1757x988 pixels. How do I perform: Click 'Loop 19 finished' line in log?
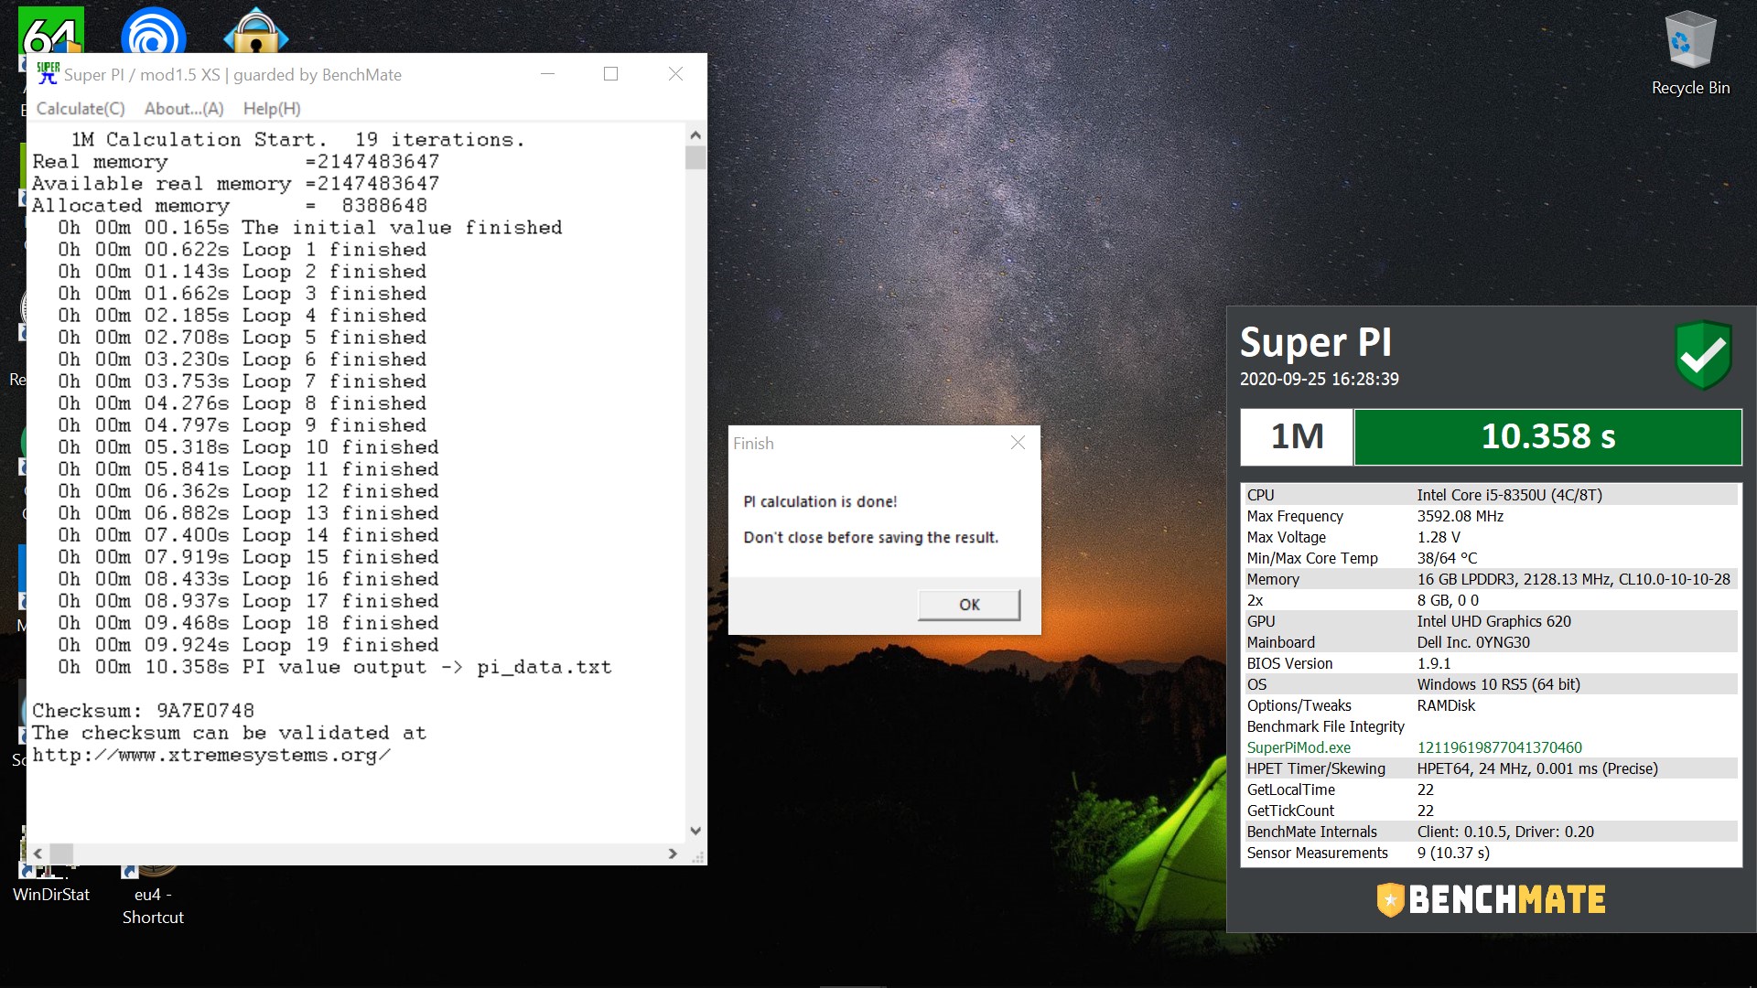coord(248,645)
